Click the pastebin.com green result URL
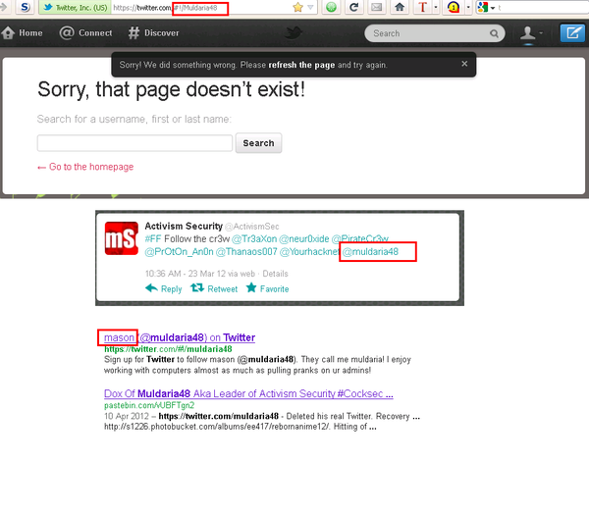The width and height of the screenshot is (589, 513). tap(149, 405)
